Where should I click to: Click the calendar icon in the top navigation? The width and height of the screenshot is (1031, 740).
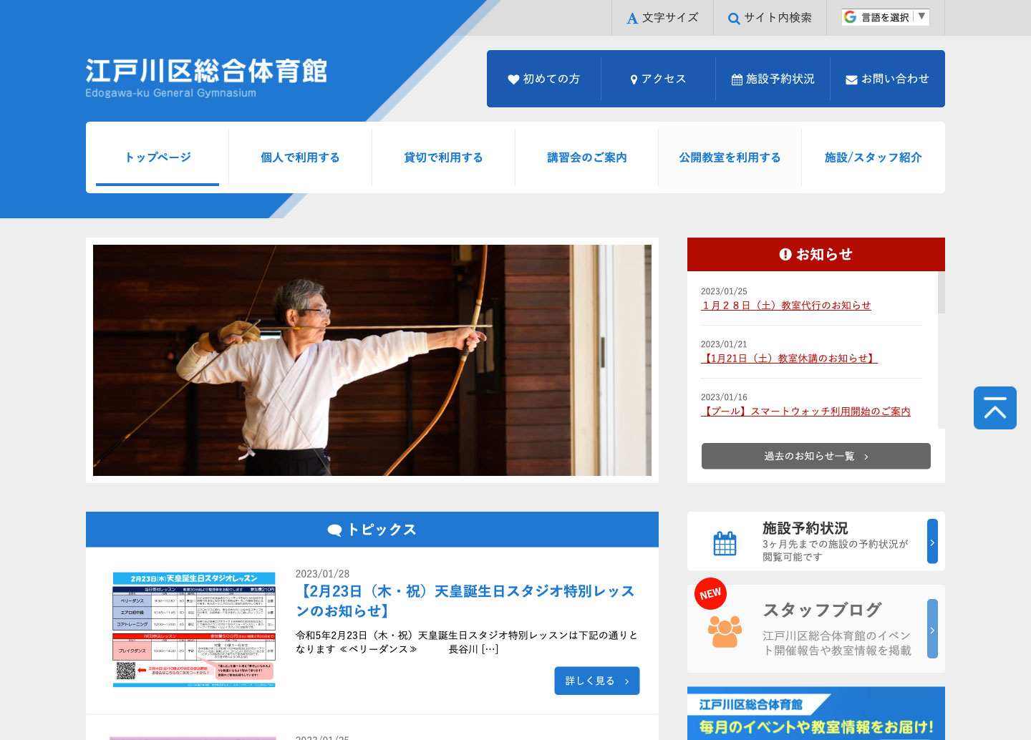[x=737, y=79]
